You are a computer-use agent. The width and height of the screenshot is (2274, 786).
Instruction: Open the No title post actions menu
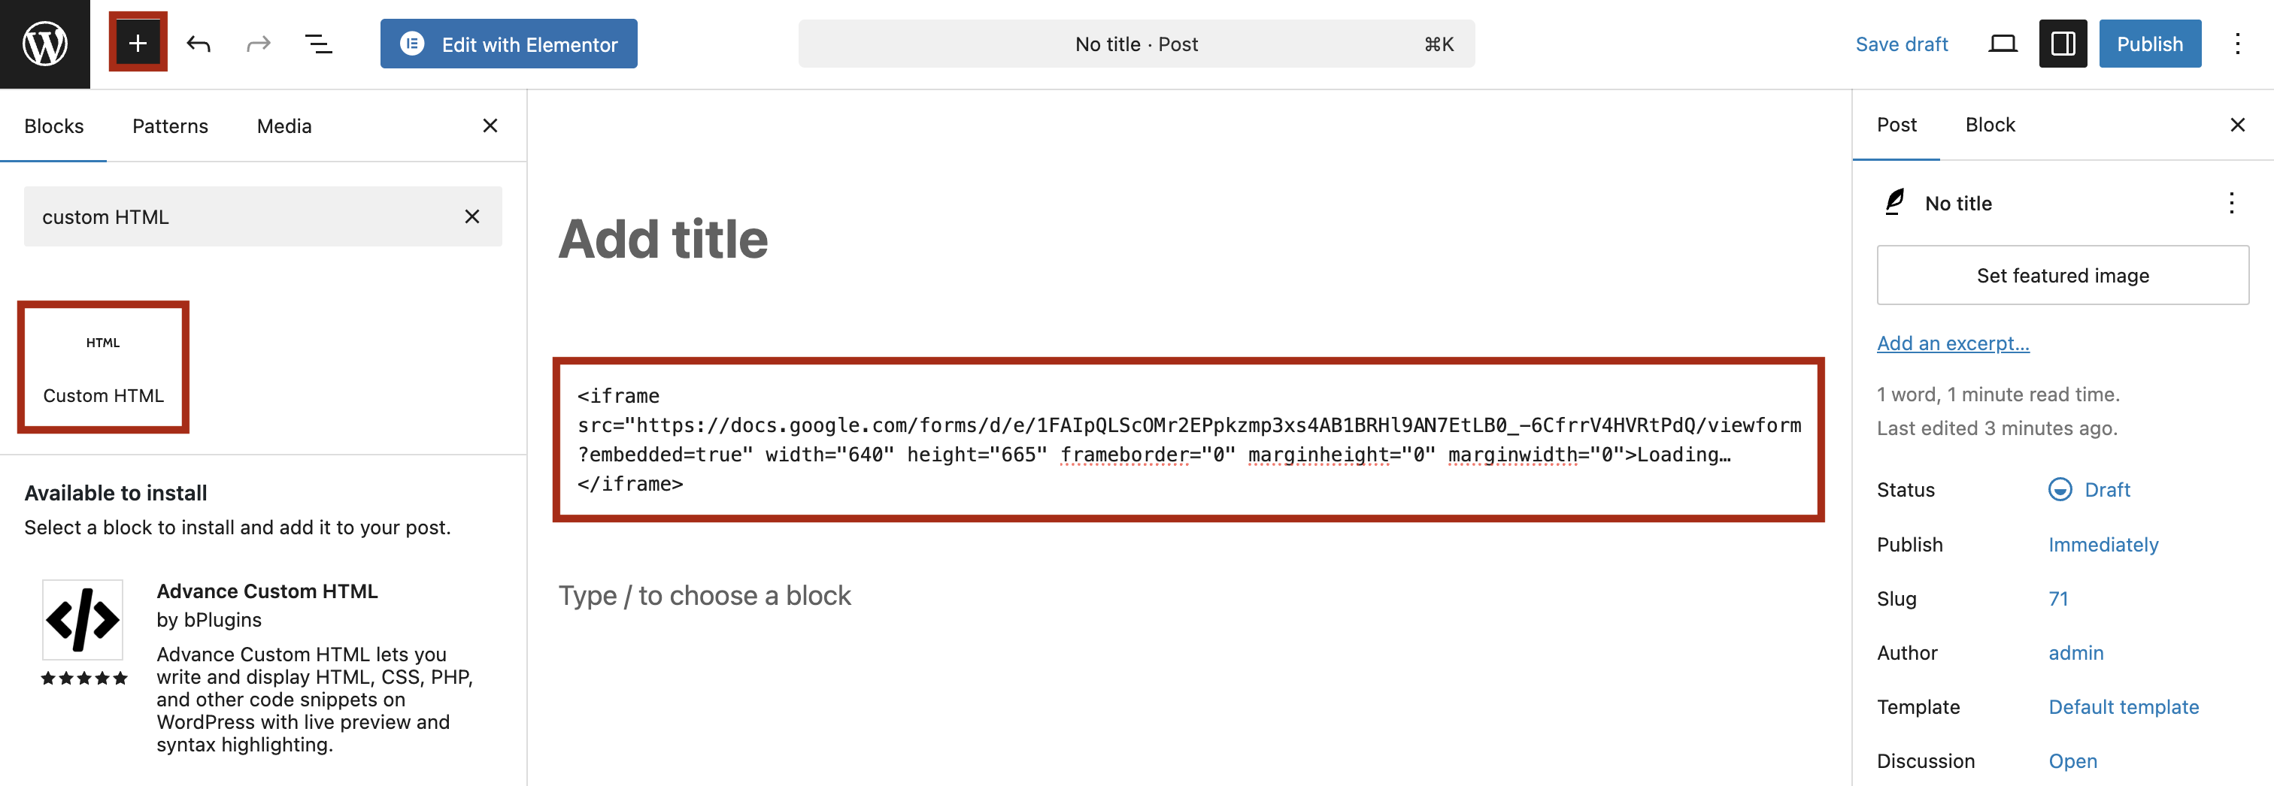[x=2233, y=203]
